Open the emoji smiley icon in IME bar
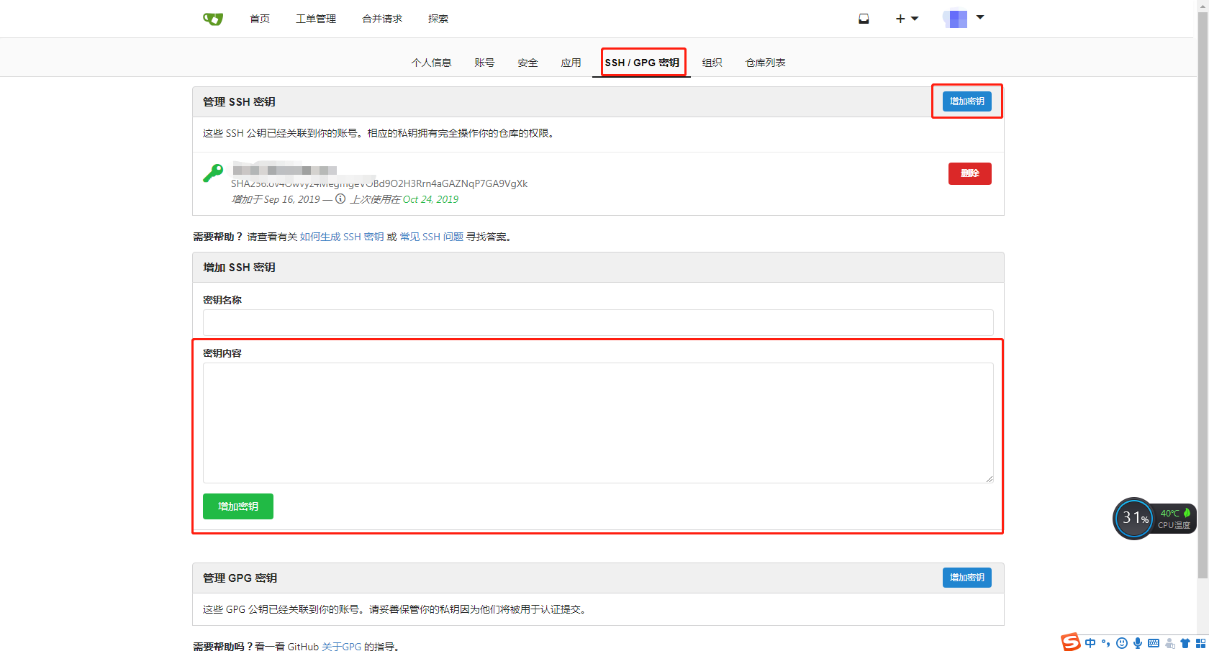This screenshot has height=651, width=1209. 1122,643
